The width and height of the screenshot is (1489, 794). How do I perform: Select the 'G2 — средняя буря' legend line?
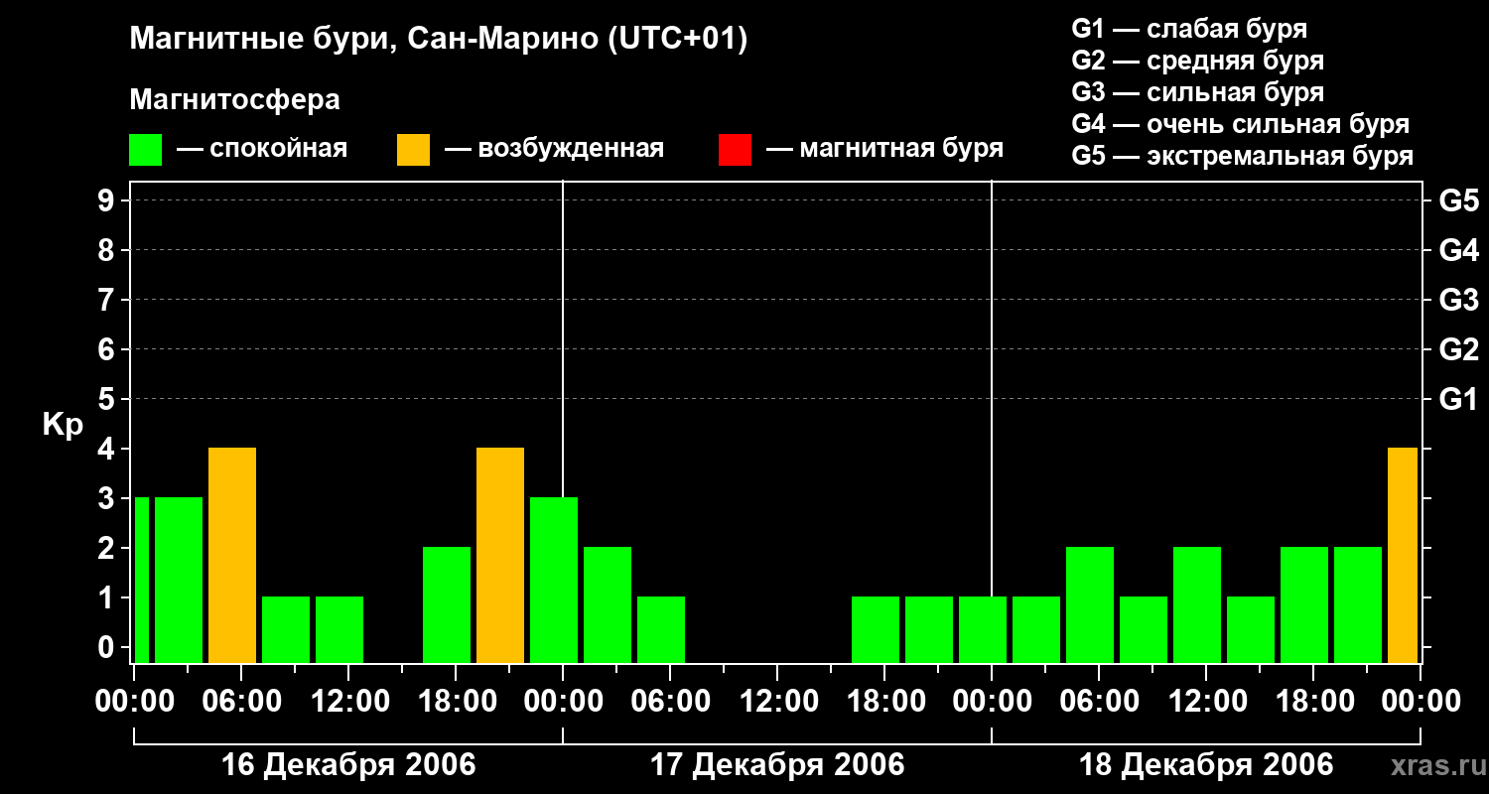(1197, 61)
